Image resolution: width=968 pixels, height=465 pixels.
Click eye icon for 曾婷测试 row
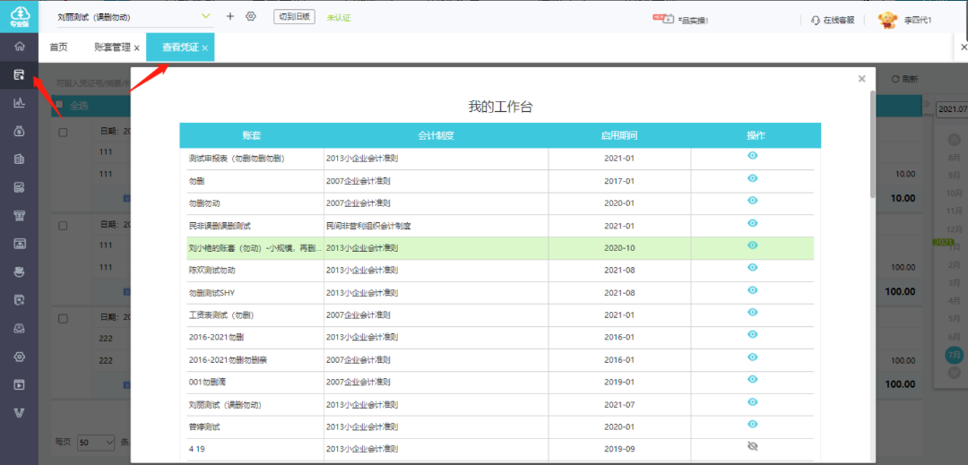752,424
